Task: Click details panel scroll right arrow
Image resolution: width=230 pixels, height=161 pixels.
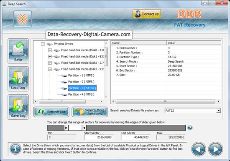Action: [x=219, y=101]
